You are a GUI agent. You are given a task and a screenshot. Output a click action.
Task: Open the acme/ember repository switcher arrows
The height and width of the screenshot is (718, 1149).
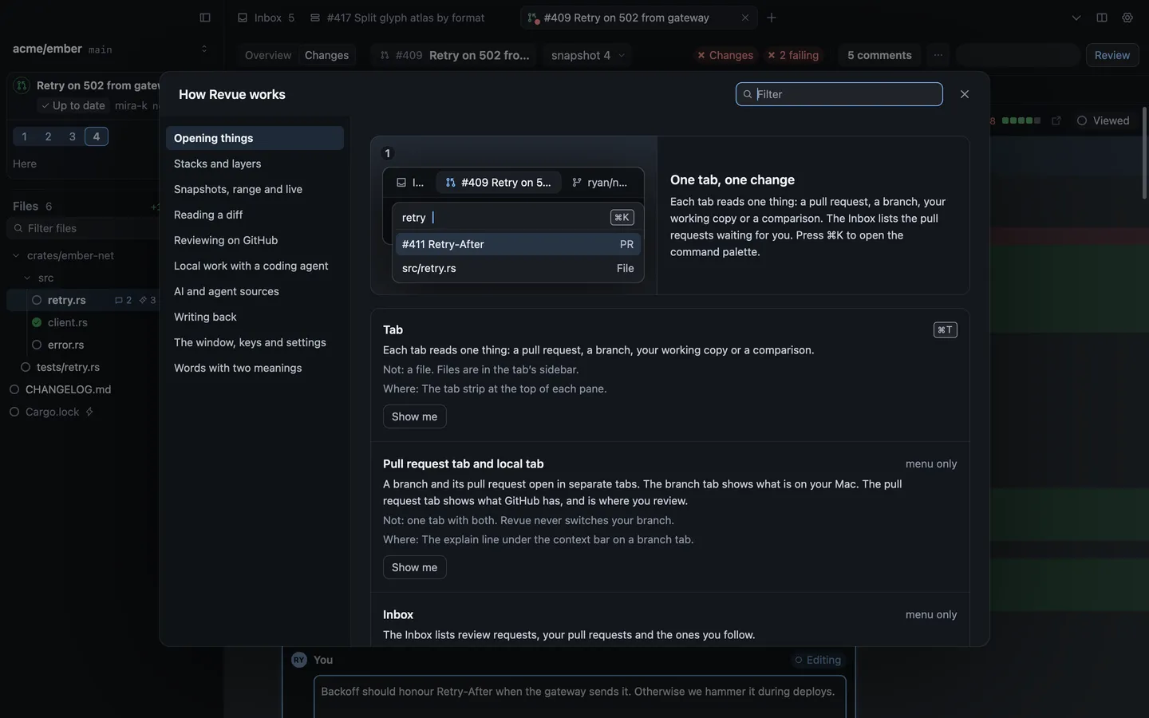coord(204,49)
